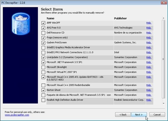Uncheck Visual C++ 2005 ATL Update checkbox

click(x=43, y=77)
